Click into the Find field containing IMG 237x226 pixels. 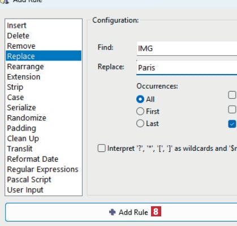(x=187, y=49)
